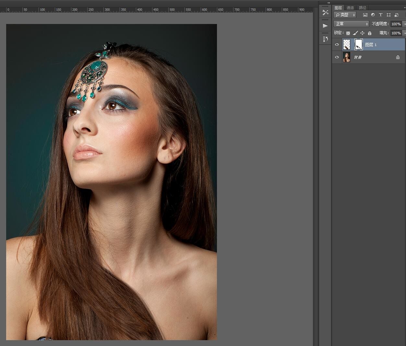406x346 pixels.
Task: Hide the 背景 layer visibility eye
Action: pos(337,57)
